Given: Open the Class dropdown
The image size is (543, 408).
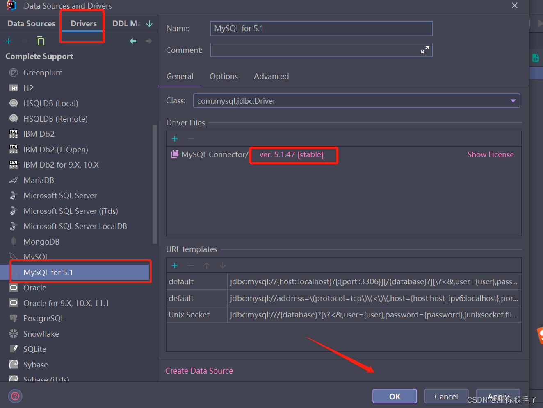Looking at the screenshot, I should pos(513,101).
